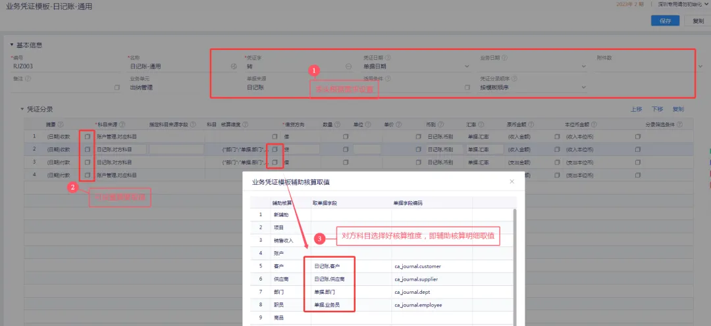
Task: Click the 销售收入 row in the dialog
Action: click(383, 241)
